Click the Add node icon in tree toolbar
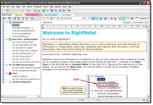Viewport: 153px width, 105px height. click(x=4, y=18)
